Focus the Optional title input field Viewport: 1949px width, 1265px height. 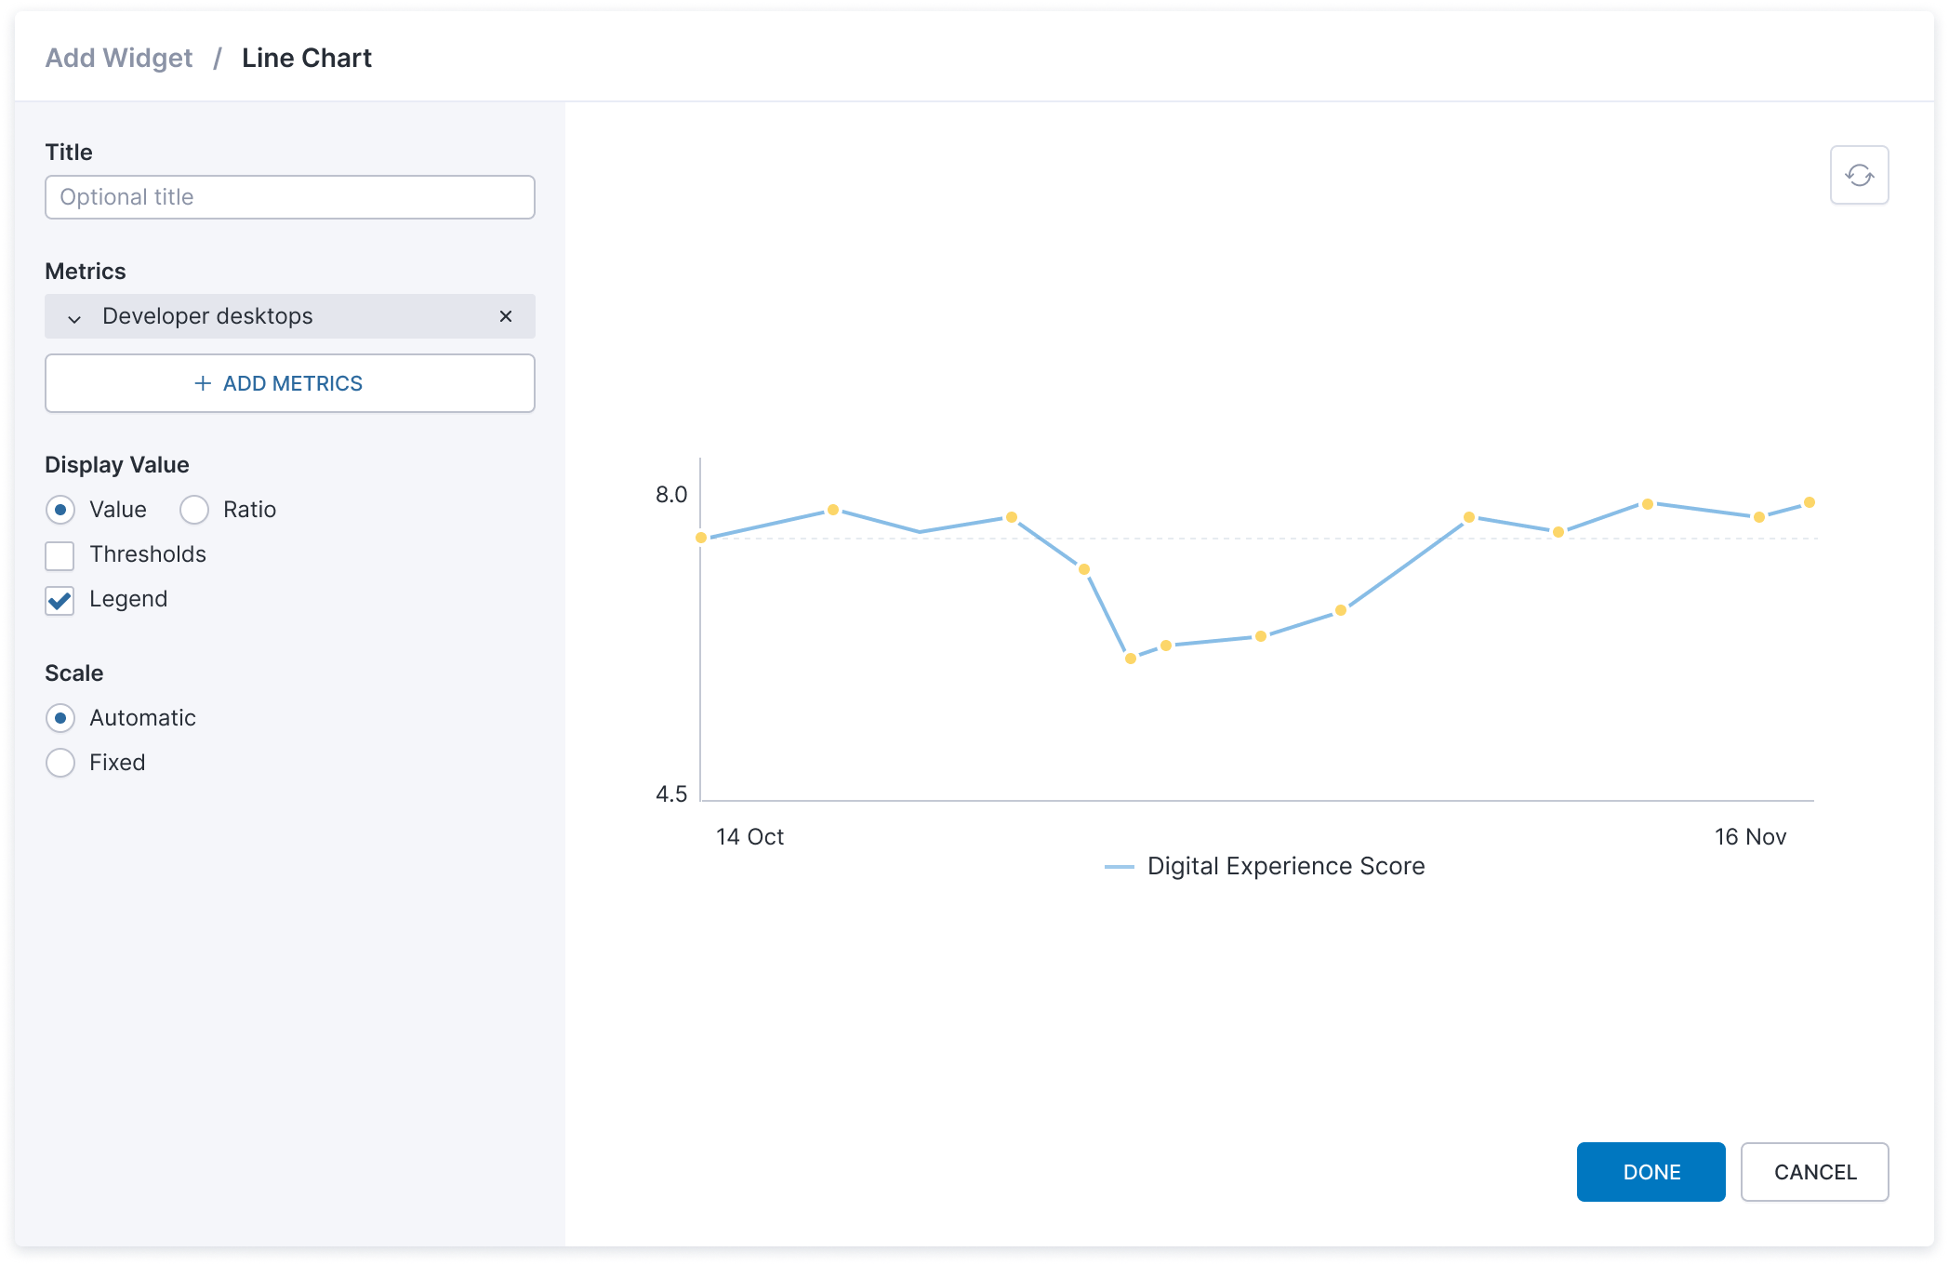click(x=290, y=197)
